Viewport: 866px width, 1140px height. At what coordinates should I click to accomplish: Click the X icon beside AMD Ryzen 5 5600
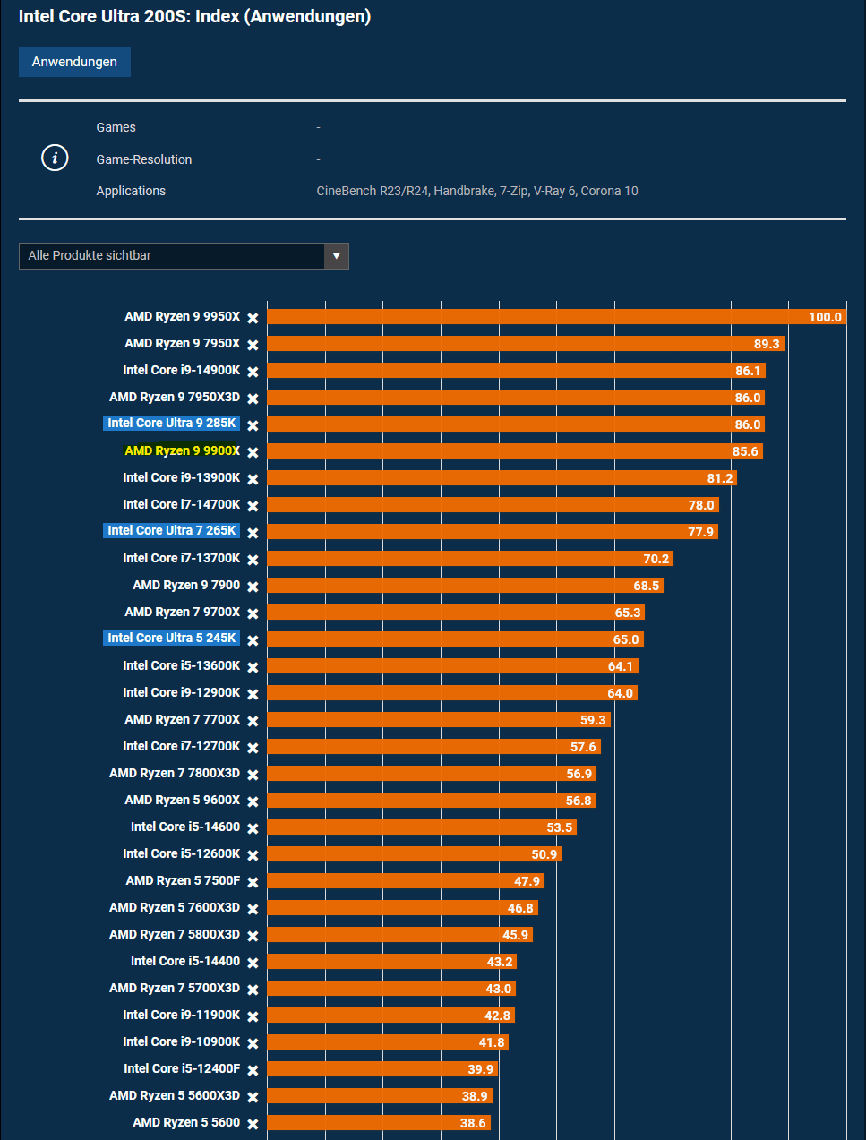(x=253, y=1124)
